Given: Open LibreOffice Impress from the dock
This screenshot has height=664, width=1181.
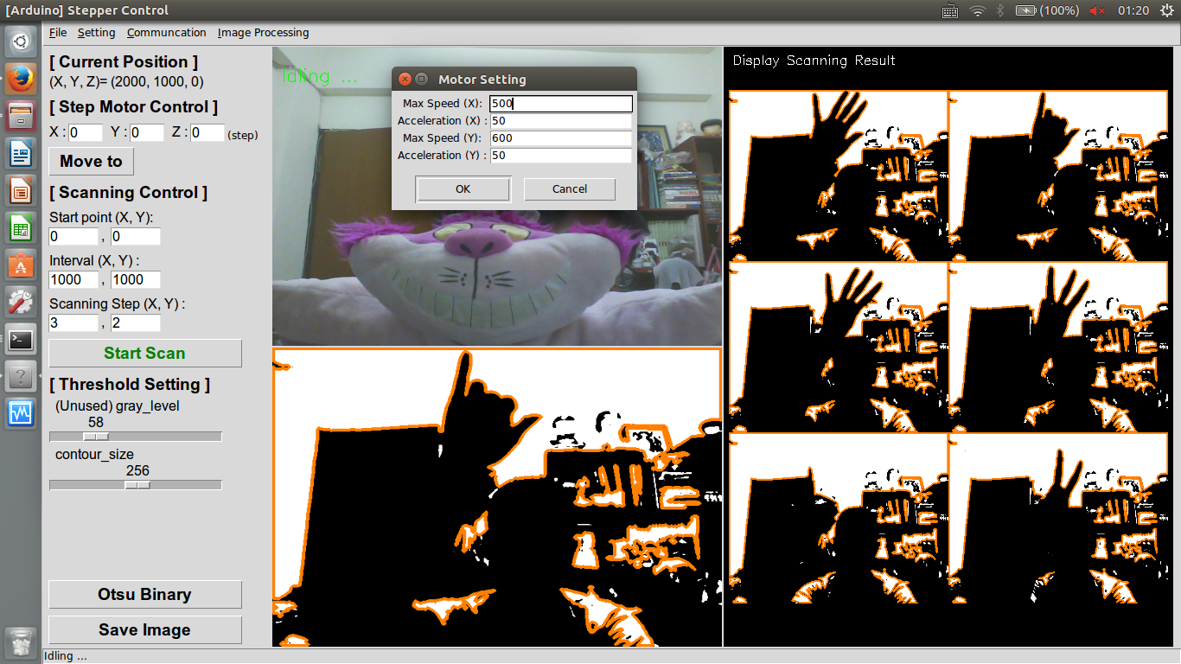Looking at the screenshot, I should [x=21, y=192].
